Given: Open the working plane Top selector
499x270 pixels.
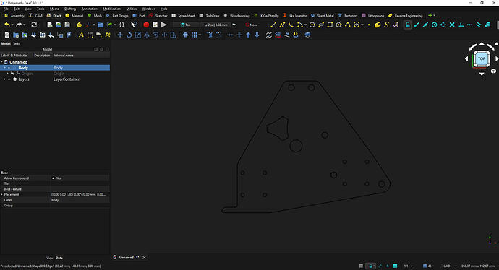Looking at the screenshot, I should (186, 25).
